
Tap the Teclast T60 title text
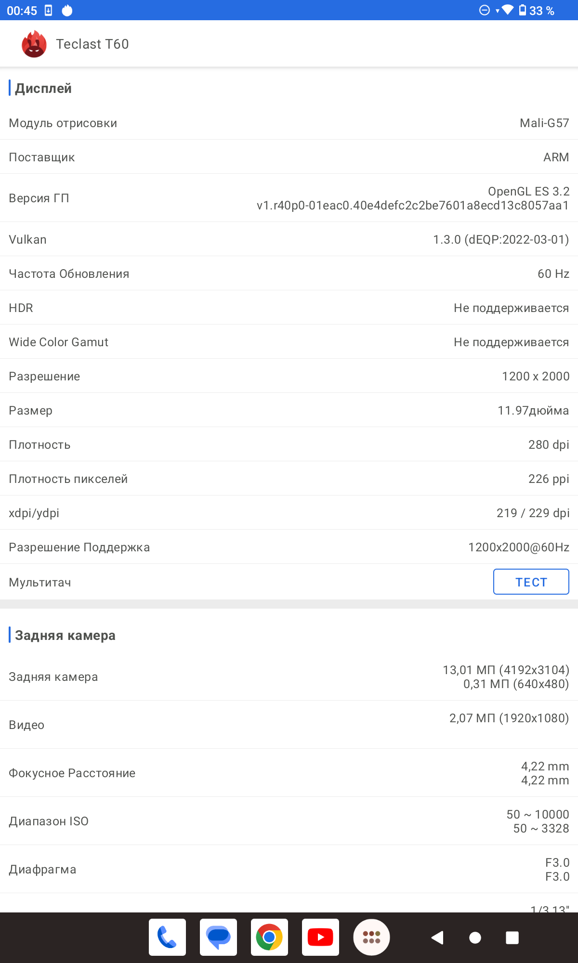tap(92, 44)
